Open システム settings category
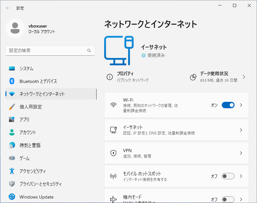 click(x=51, y=69)
